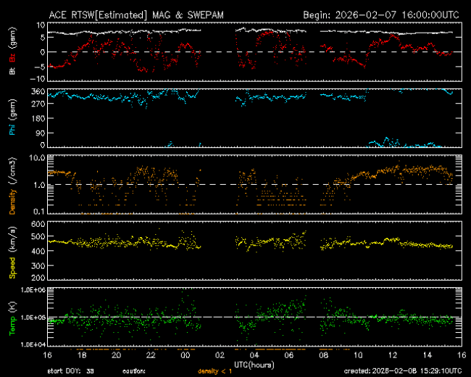Click the '20' hour tick label

[x=116, y=355]
